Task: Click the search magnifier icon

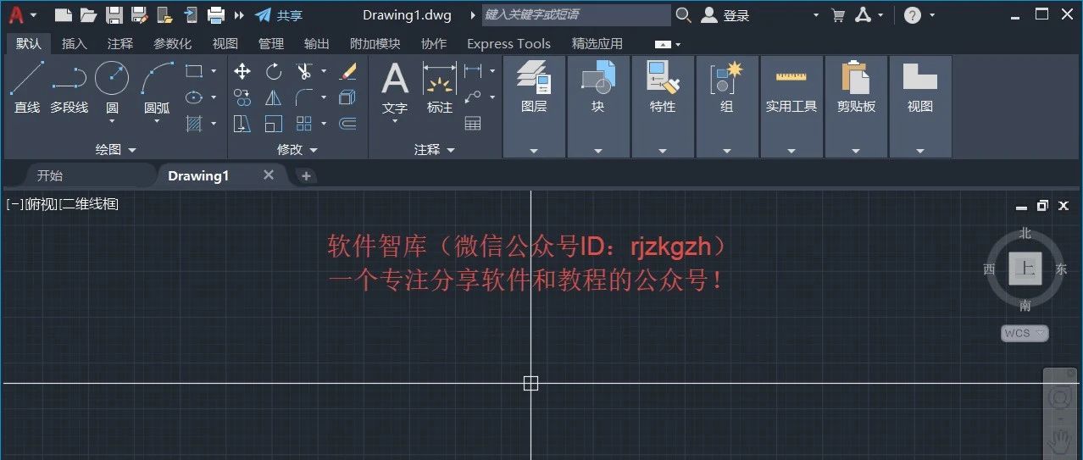Action: (683, 15)
